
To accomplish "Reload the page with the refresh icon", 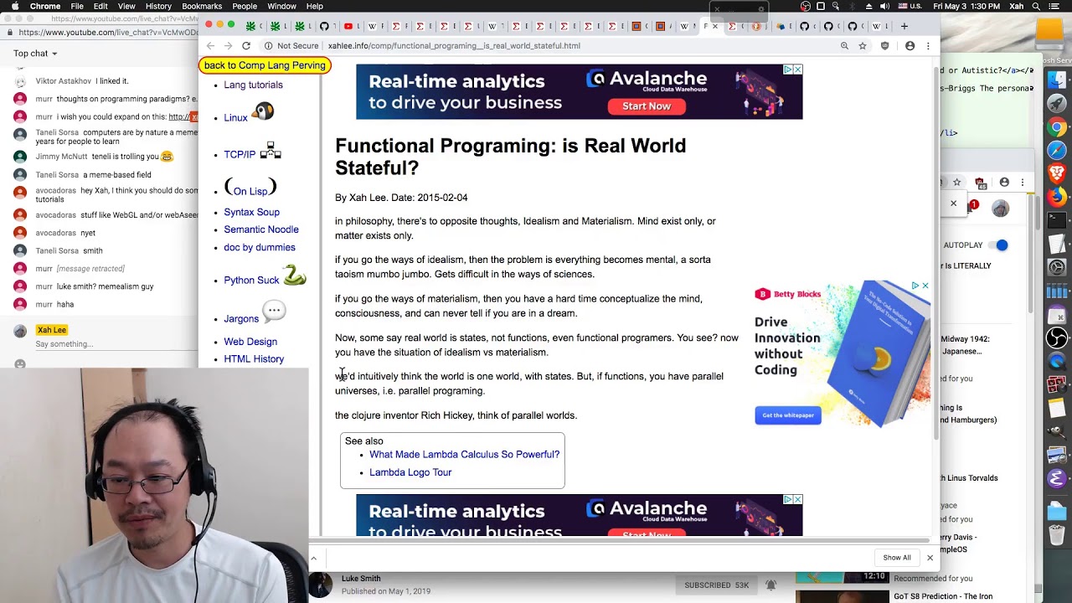I will 246,46.
